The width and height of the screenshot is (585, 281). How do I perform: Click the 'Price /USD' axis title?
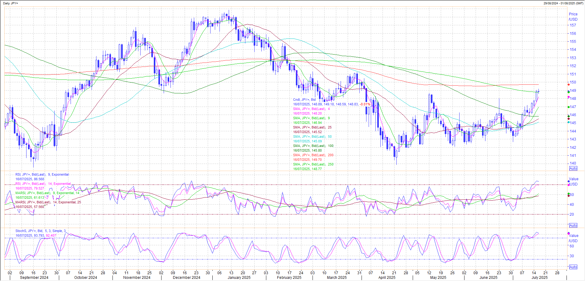[573, 17]
